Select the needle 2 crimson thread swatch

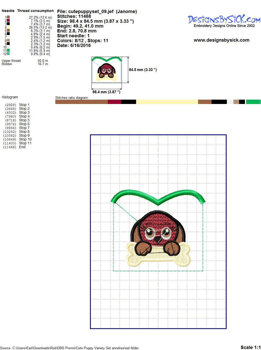tap(8, 20)
